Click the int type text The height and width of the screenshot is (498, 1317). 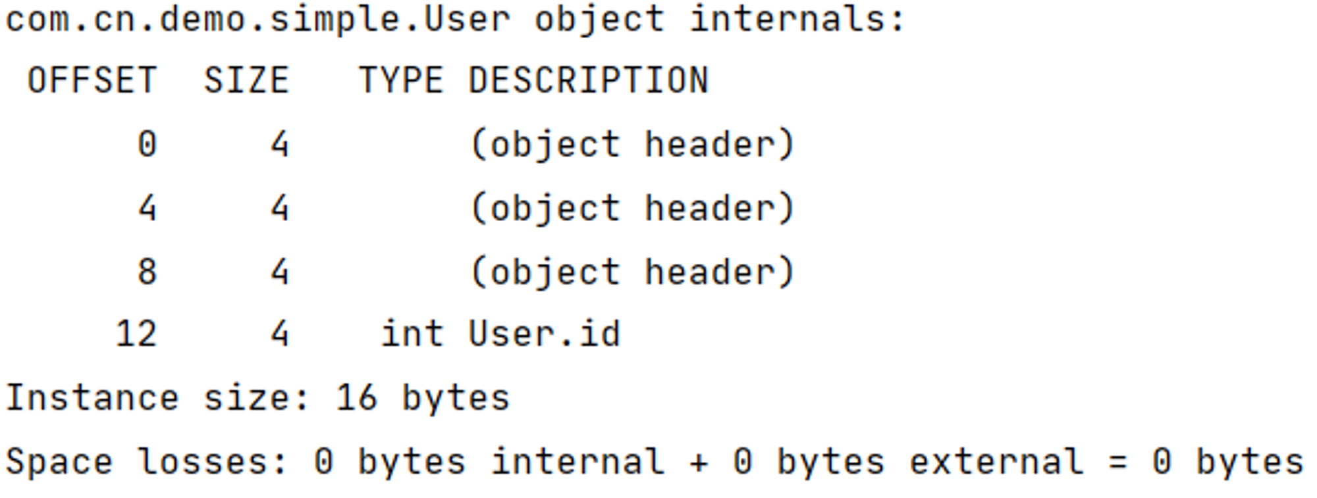(412, 334)
